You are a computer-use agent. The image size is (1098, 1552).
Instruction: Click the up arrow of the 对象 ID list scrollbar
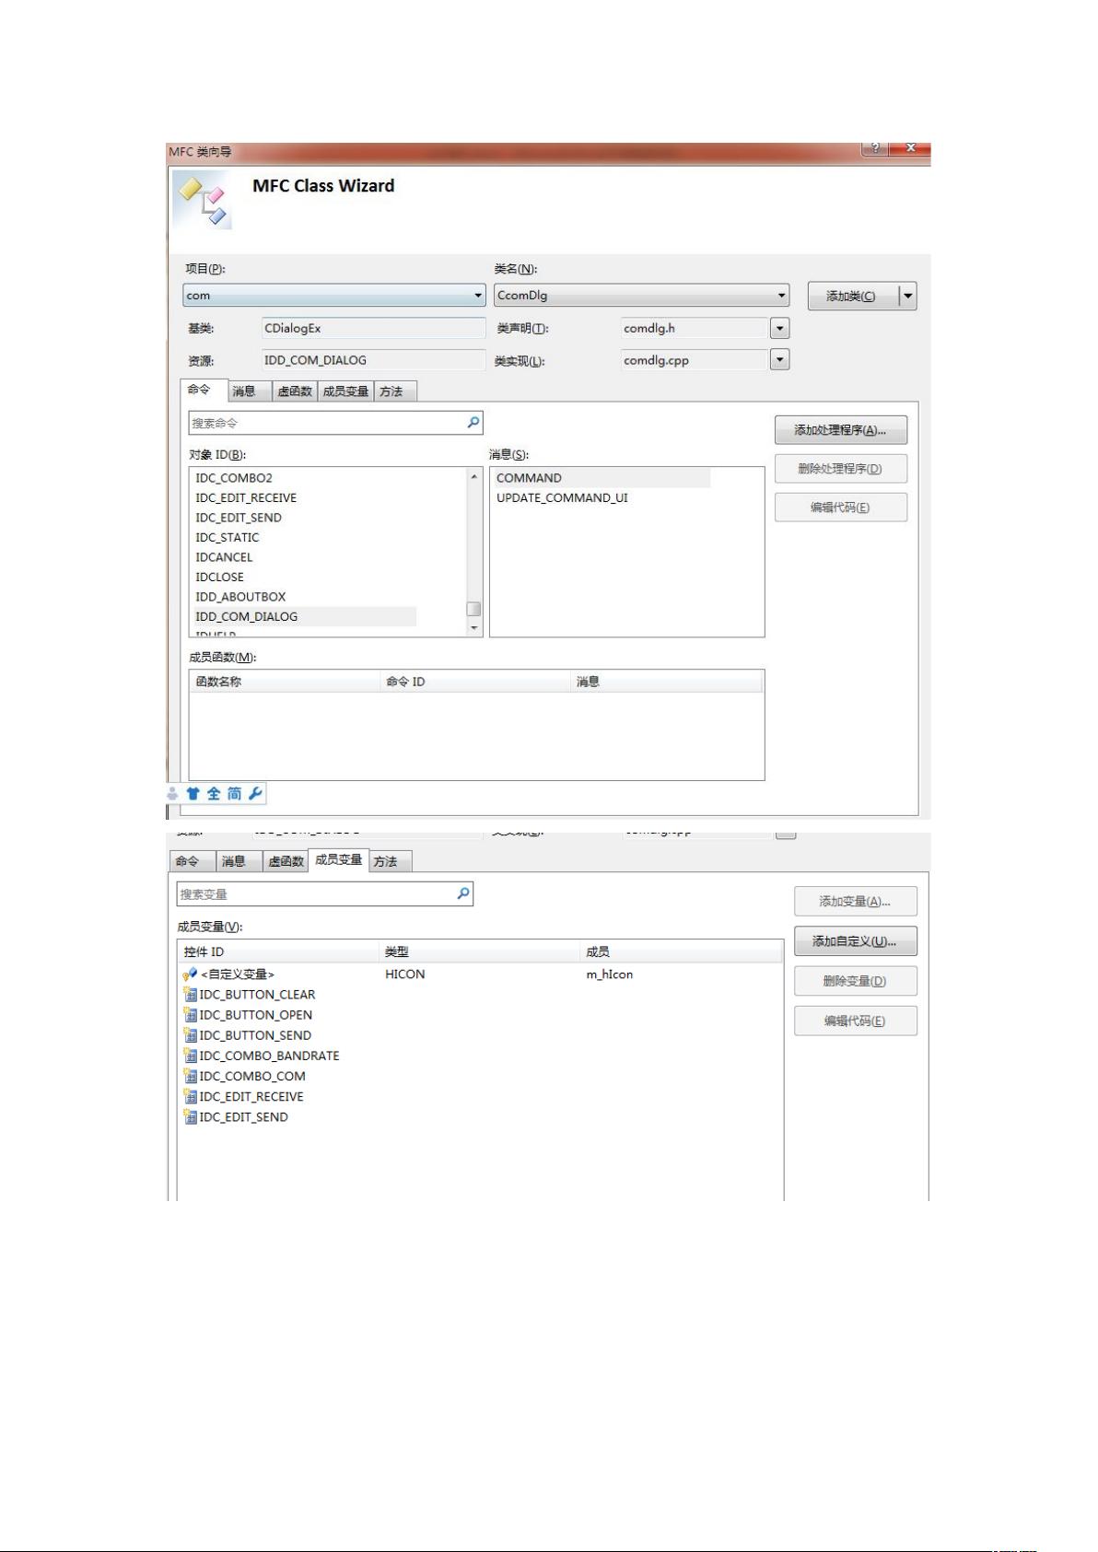tap(474, 477)
